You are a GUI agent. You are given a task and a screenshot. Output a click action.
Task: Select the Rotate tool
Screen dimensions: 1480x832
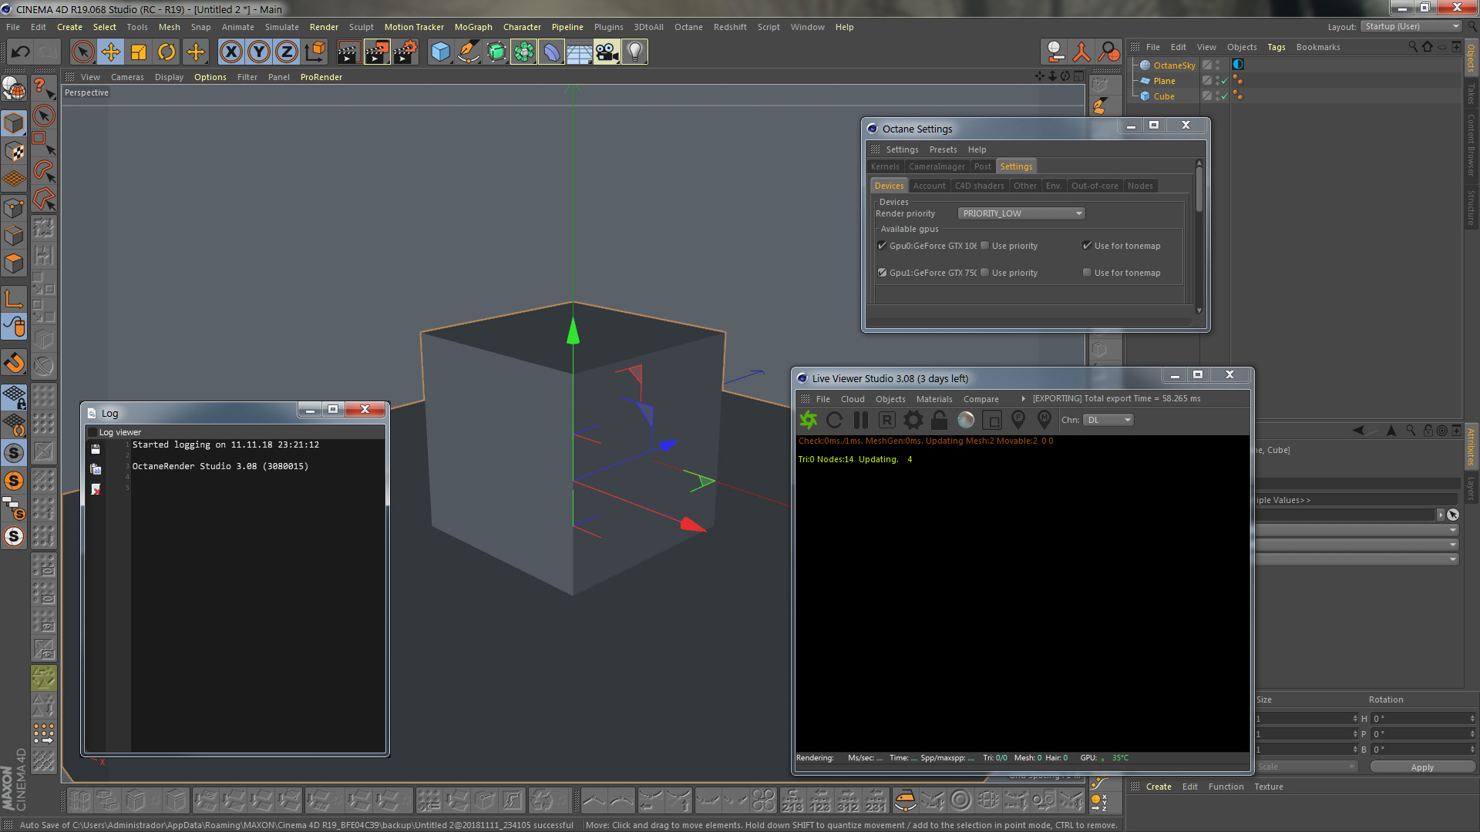pyautogui.click(x=166, y=52)
